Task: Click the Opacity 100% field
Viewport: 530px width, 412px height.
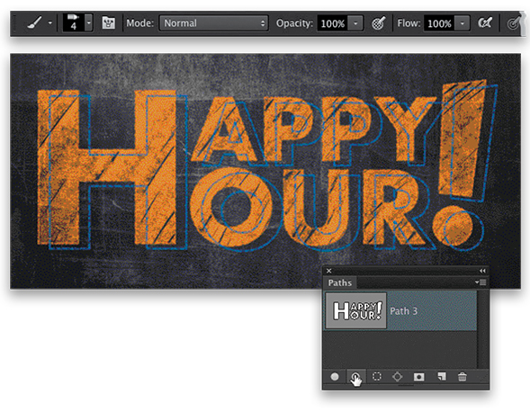Action: point(333,23)
